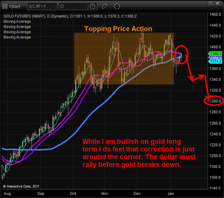Click the detach window icon
This screenshot has height=198, width=224.
[x=211, y=3]
